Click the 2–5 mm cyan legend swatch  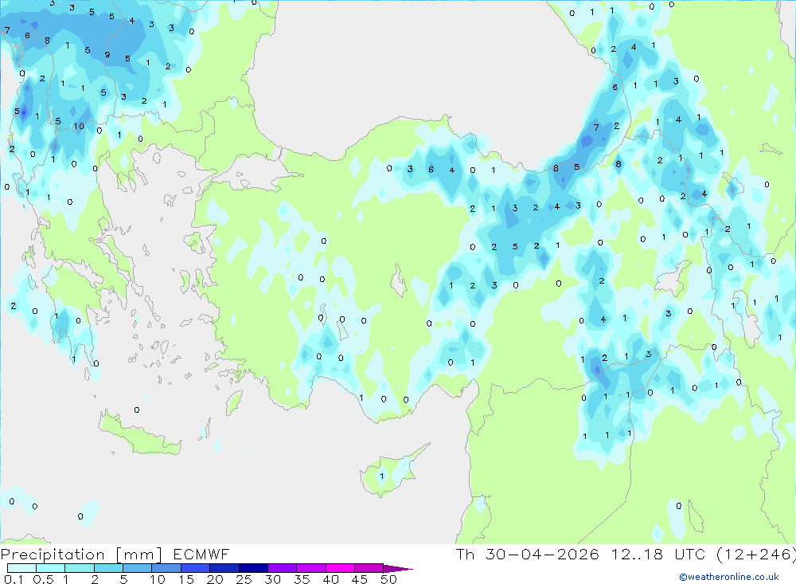108,568
